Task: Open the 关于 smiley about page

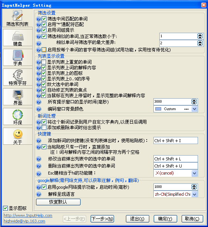Action: point(17,136)
